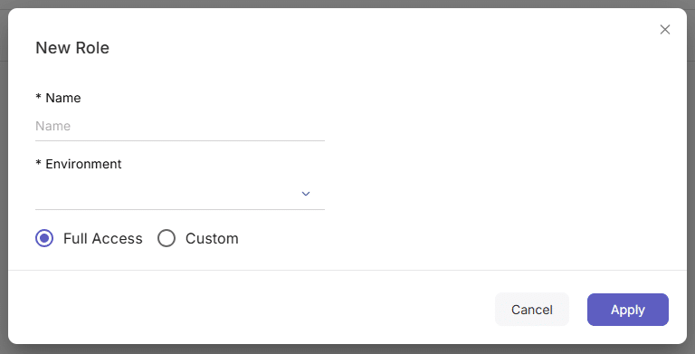695x354 pixels.
Task: Click the Full Access label text
Action: coord(103,238)
